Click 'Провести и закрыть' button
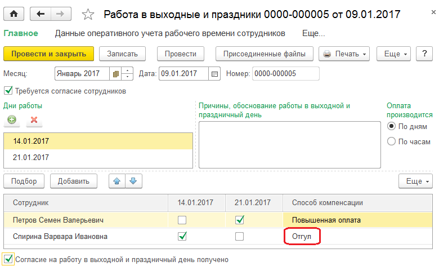 coord(49,54)
